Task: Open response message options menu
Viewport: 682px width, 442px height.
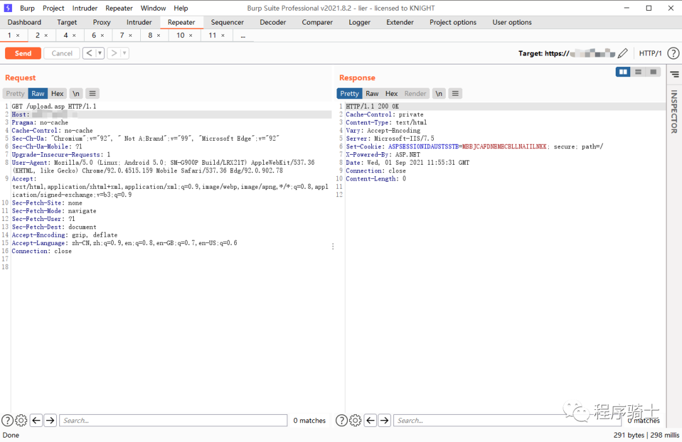Action: [x=455, y=93]
